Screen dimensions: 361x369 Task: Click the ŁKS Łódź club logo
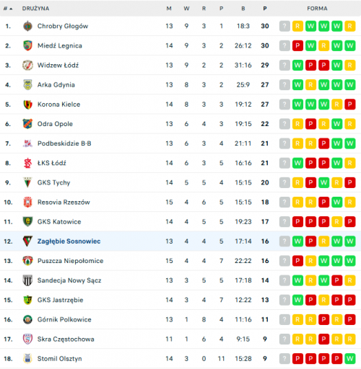coord(27,163)
